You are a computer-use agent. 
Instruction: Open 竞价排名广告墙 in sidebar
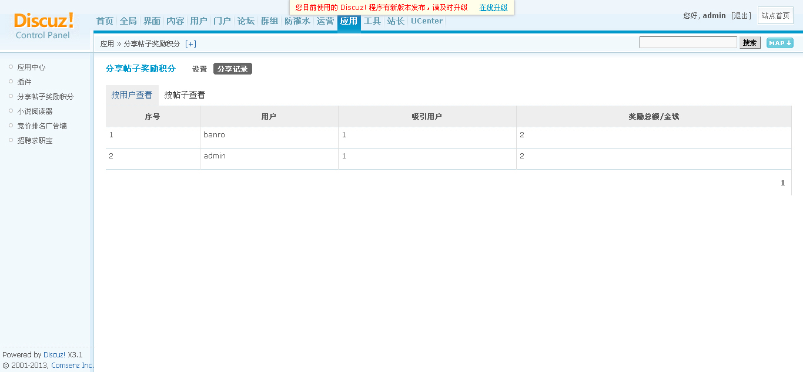[42, 126]
